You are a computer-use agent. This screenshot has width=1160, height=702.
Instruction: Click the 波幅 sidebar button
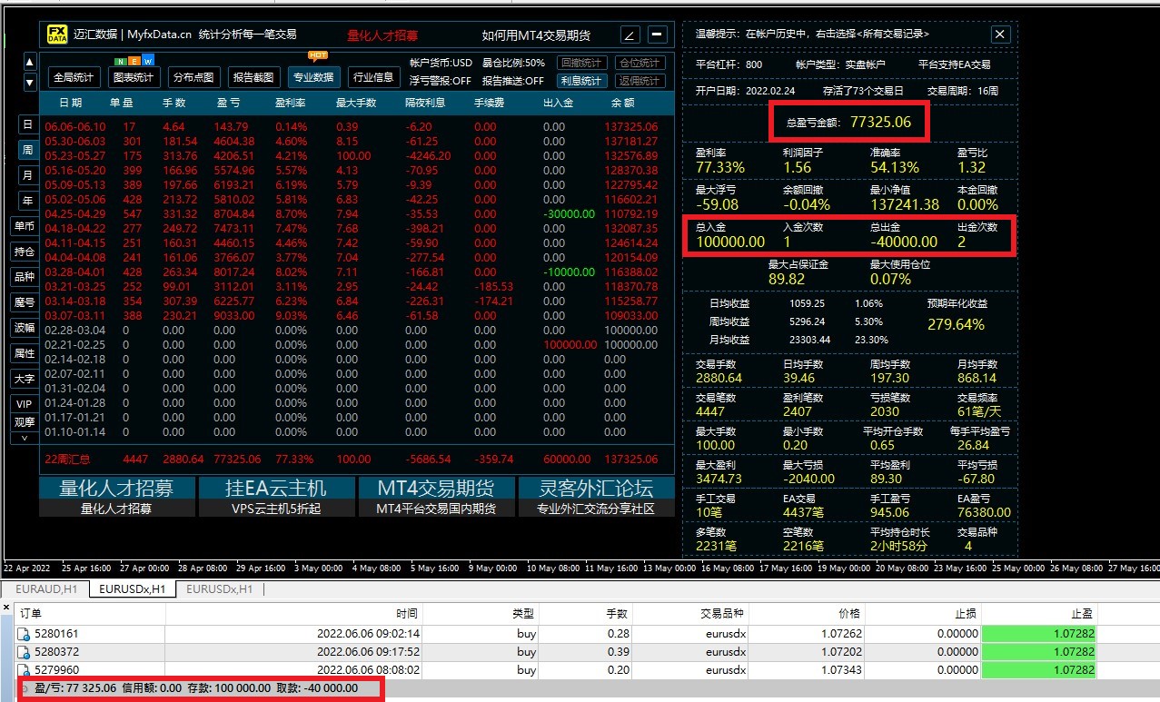point(25,328)
